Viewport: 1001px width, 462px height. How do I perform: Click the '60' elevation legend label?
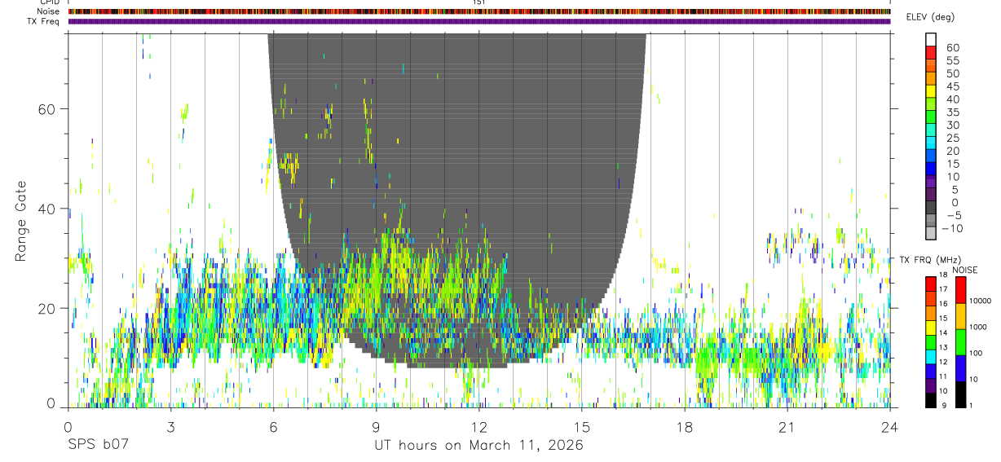[x=952, y=47]
